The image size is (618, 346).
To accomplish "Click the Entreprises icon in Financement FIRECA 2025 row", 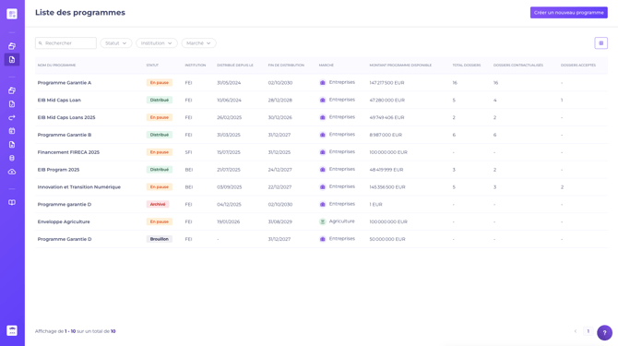I will pos(323,152).
